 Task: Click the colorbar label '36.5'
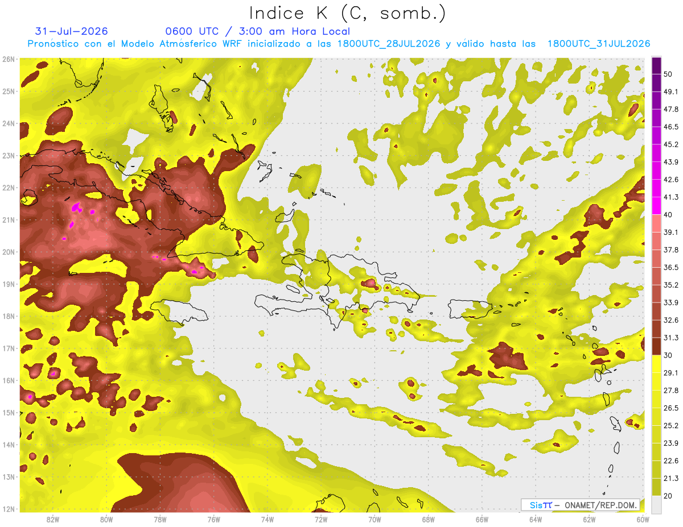point(671,267)
